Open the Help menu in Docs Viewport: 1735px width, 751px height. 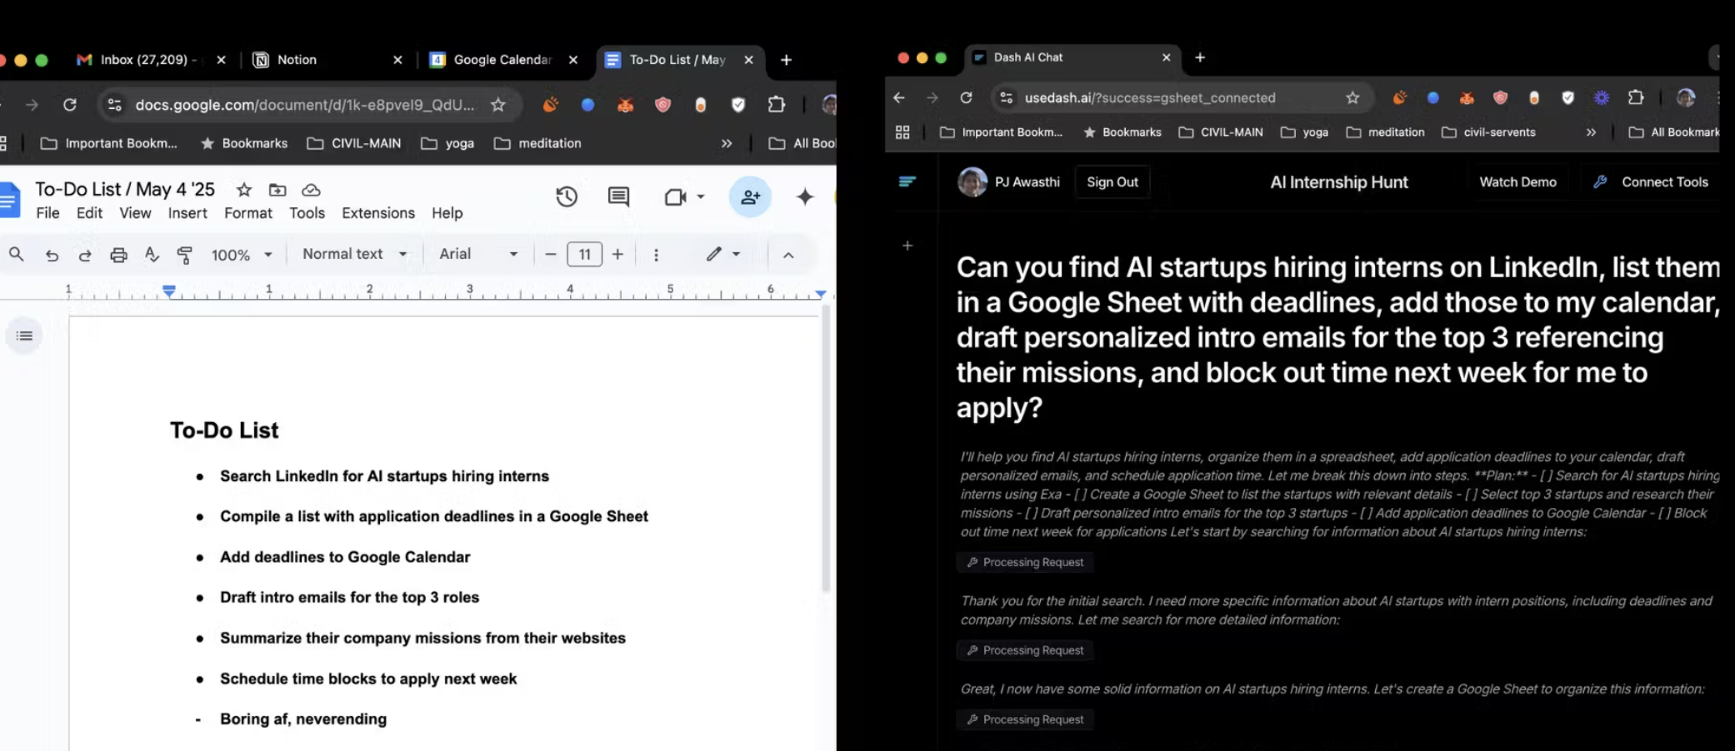click(447, 213)
